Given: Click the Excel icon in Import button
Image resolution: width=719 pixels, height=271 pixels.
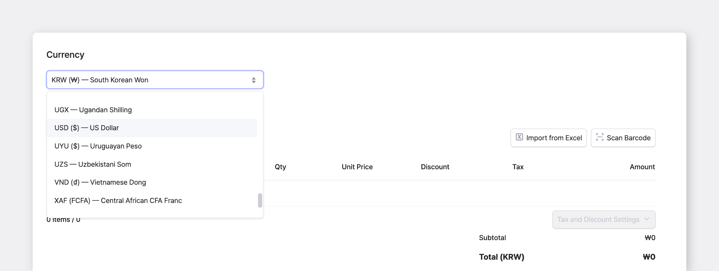Looking at the screenshot, I should (x=519, y=137).
